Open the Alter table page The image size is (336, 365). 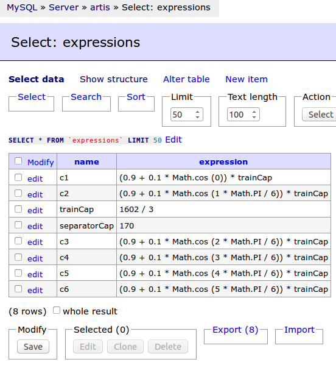(186, 79)
